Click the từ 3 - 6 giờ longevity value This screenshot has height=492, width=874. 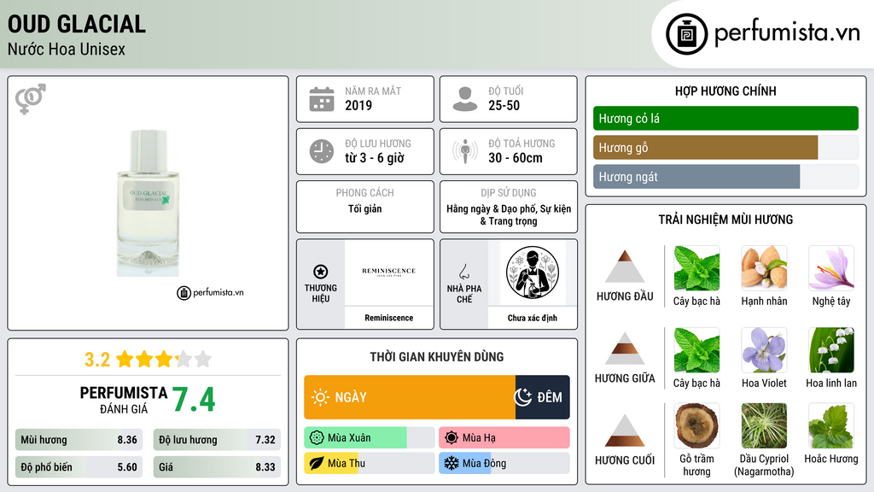pyautogui.click(x=374, y=158)
